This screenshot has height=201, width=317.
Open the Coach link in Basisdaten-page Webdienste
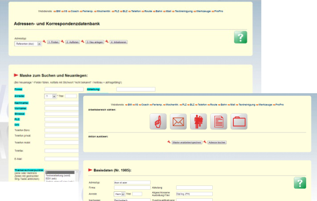145,105
